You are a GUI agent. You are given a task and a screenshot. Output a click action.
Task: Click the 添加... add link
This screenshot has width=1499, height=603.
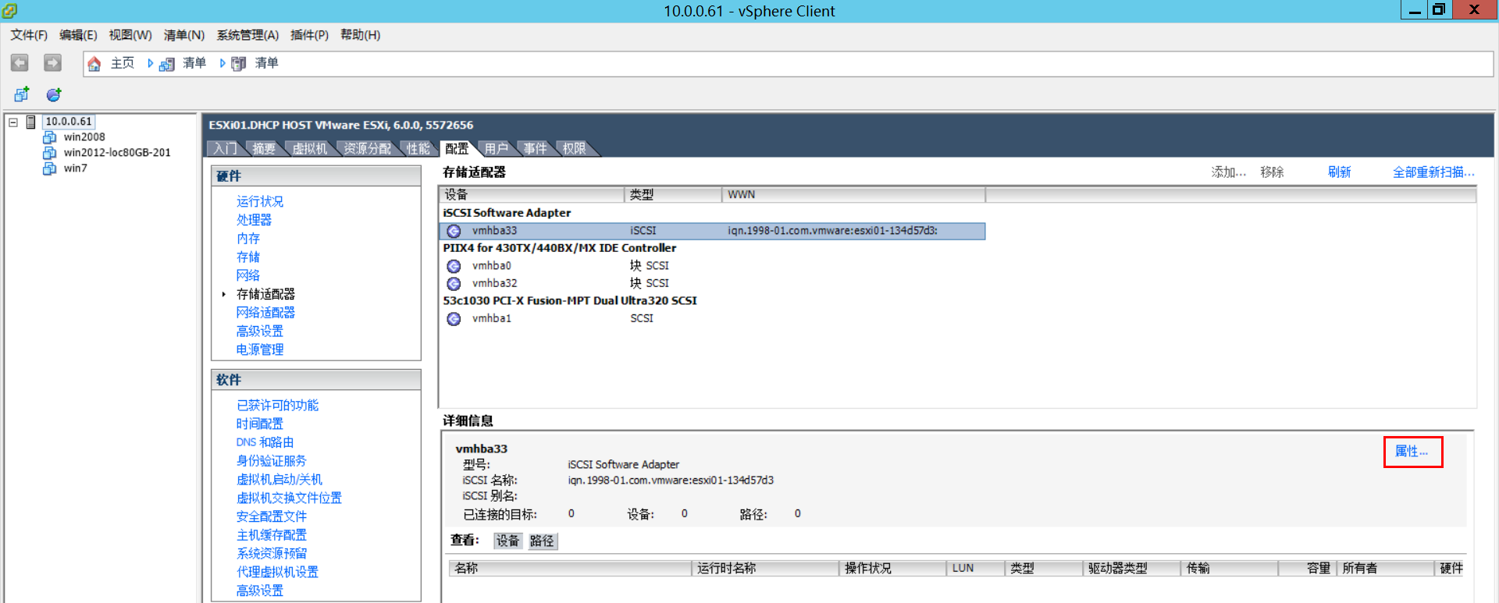[1229, 172]
